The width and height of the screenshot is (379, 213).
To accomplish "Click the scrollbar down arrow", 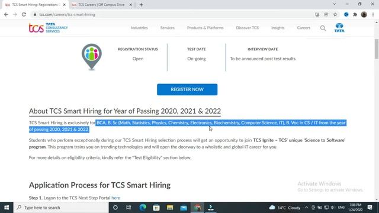I will [377, 199].
